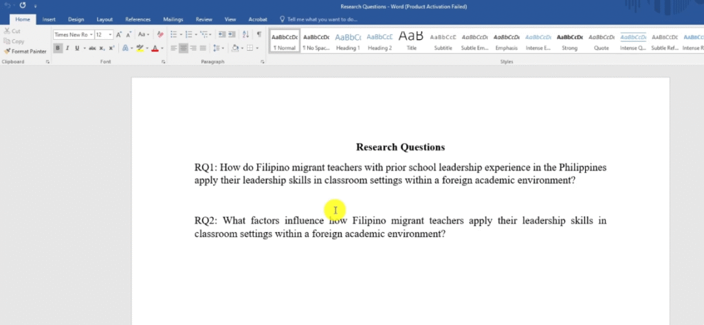Apply the Heading 1 style
Viewport: 704px width, 325px height.
pos(348,41)
